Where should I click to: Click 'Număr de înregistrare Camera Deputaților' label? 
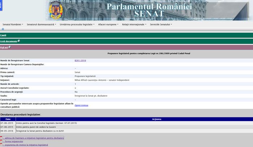tap(22, 64)
